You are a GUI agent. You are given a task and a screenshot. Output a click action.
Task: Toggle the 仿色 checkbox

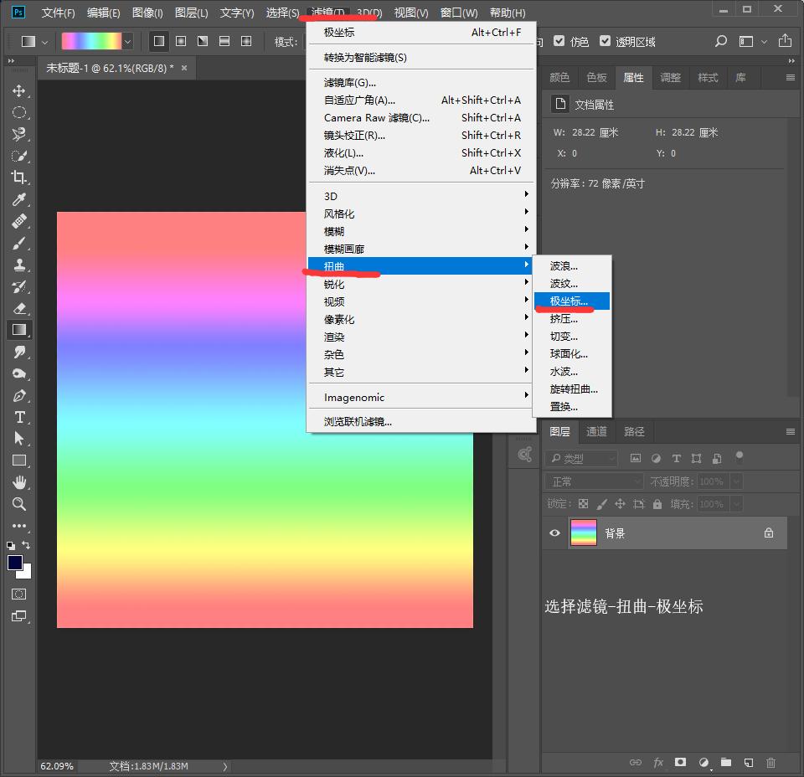[x=558, y=41]
